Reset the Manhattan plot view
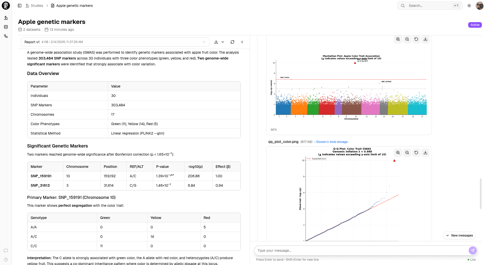Screen dimensions: 488x265 click(416, 39)
